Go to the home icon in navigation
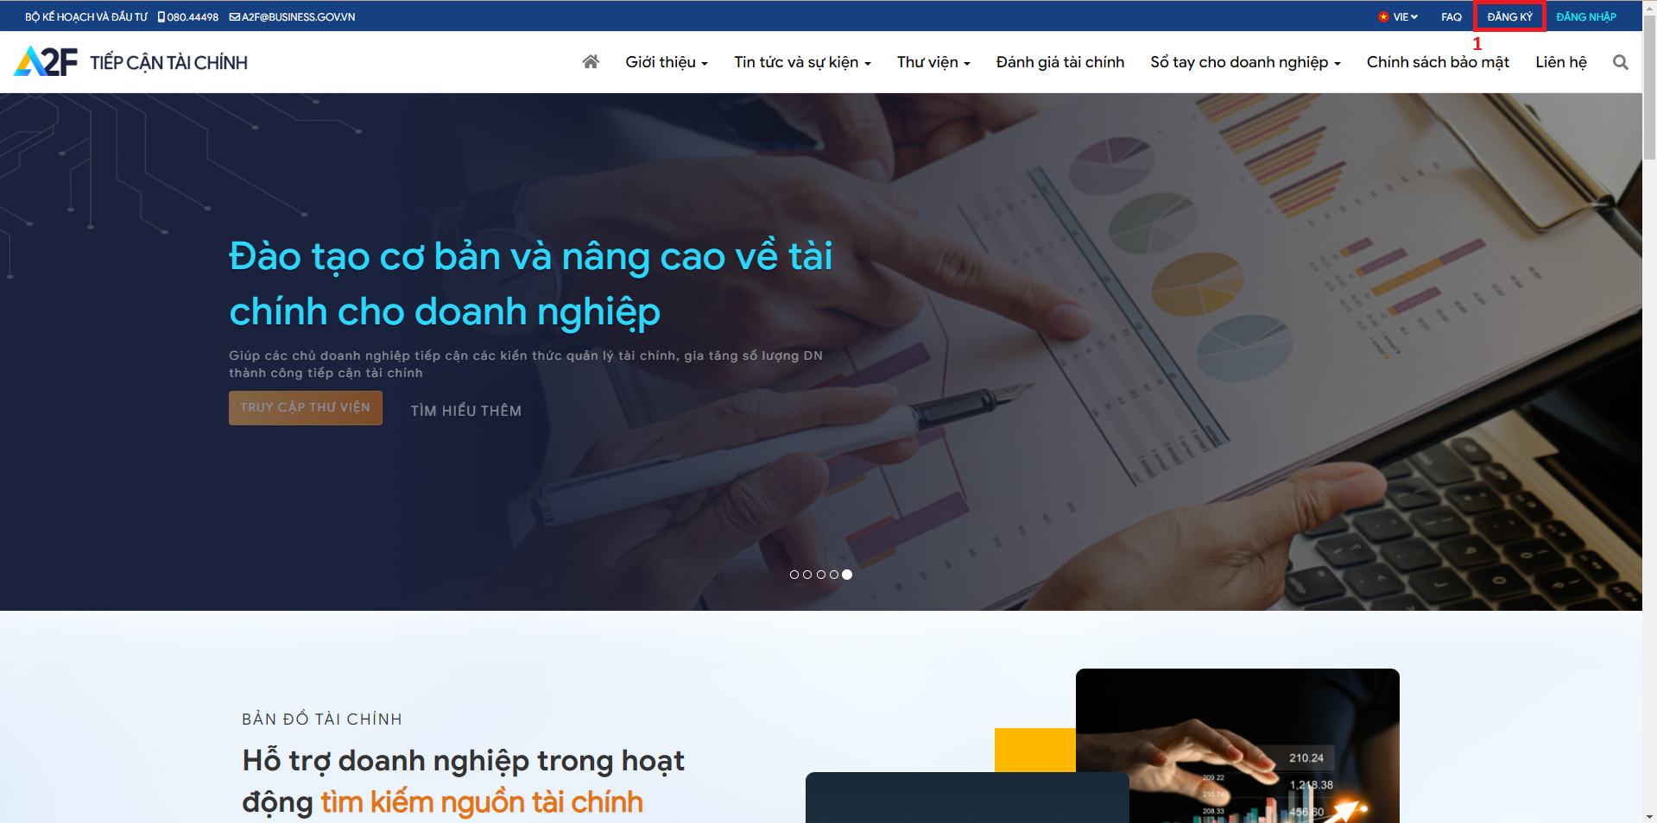1657x823 pixels. tap(591, 61)
